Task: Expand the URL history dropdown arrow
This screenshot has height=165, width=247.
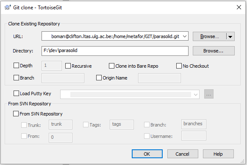Action: (185, 36)
